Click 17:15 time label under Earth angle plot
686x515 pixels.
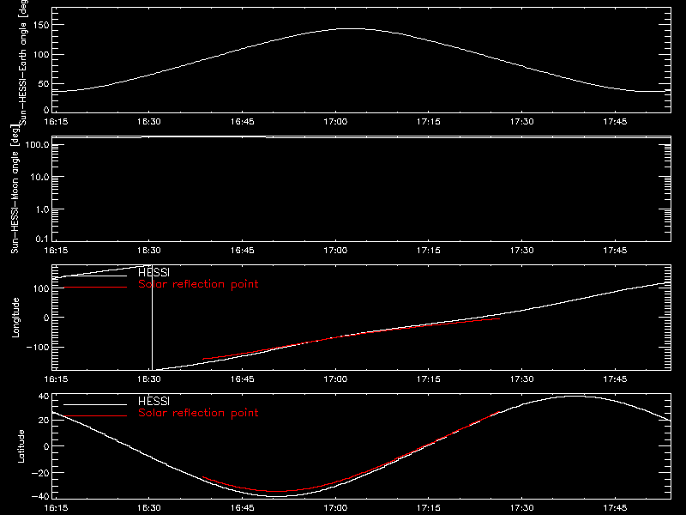point(429,122)
